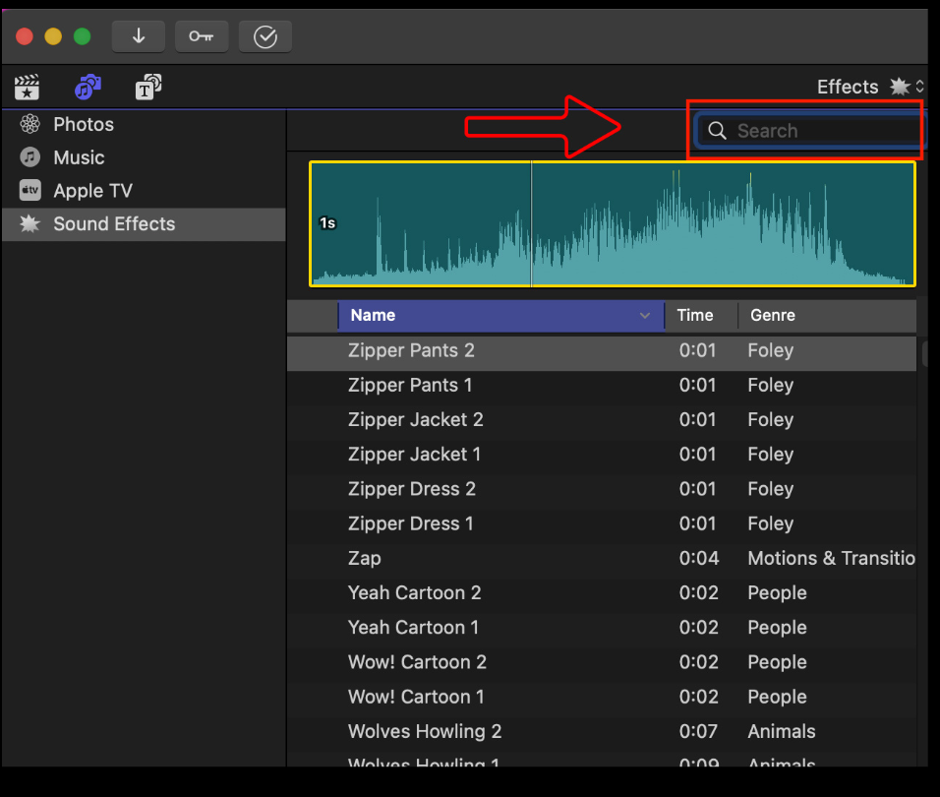Click the audio waveform preview

[x=612, y=223]
